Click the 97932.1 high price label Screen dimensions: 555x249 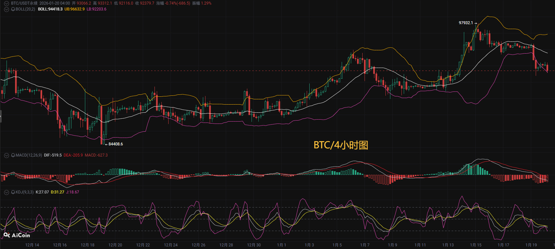pos(465,23)
